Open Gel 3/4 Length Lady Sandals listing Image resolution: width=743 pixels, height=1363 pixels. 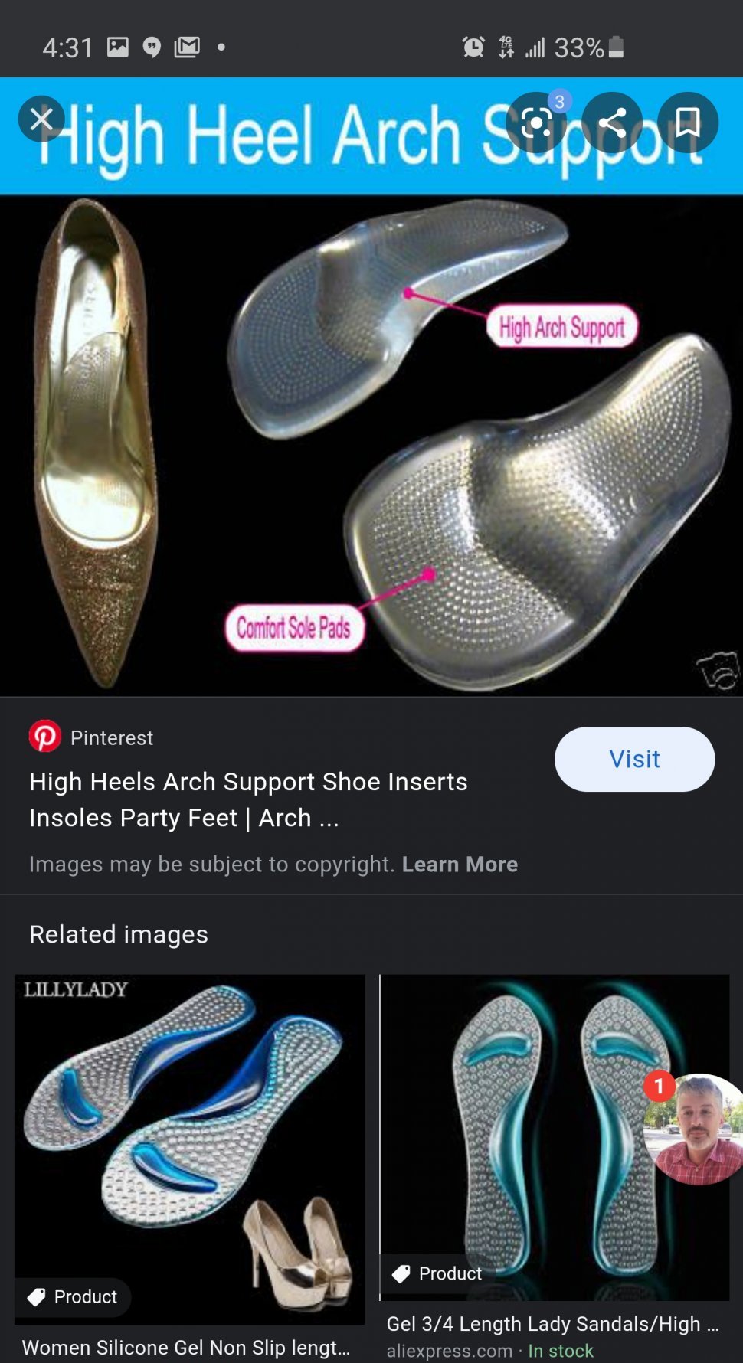(x=552, y=1324)
